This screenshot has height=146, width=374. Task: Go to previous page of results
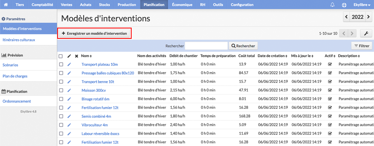pos(343,34)
